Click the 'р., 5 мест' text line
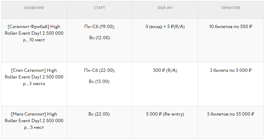 34,127
